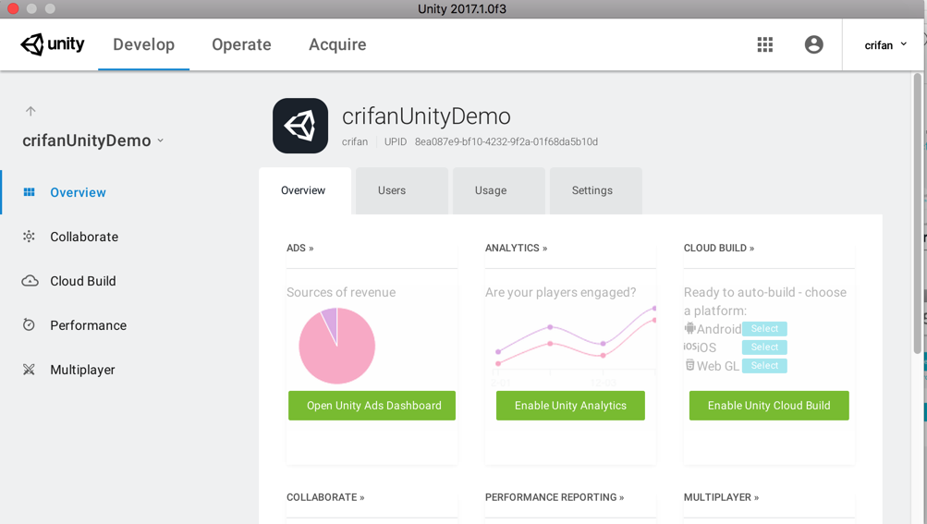Viewport: 927px width, 524px height.
Task: Open the Users tab
Action: click(402, 190)
